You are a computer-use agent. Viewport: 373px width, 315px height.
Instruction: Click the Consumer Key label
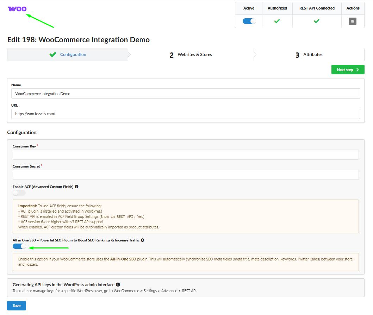[x=24, y=146]
